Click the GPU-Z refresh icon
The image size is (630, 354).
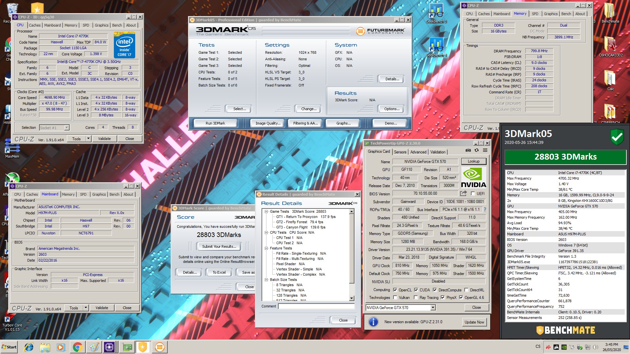point(476,150)
